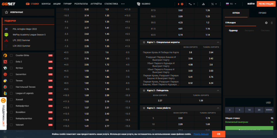This screenshot has width=277, height=138.
Task: Click the trash icon in coupon
Action: pos(272,23)
